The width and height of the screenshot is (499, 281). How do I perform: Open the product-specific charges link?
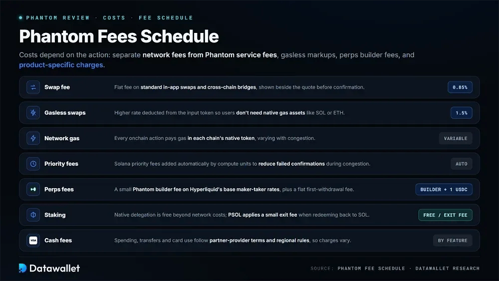tap(61, 65)
